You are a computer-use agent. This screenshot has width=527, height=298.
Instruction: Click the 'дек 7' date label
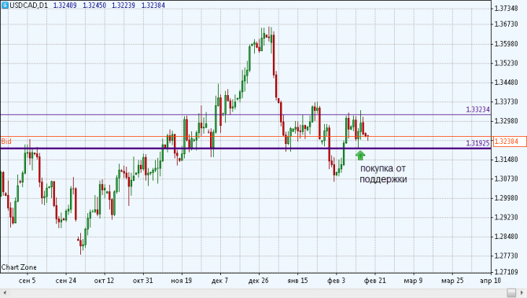[x=219, y=281]
